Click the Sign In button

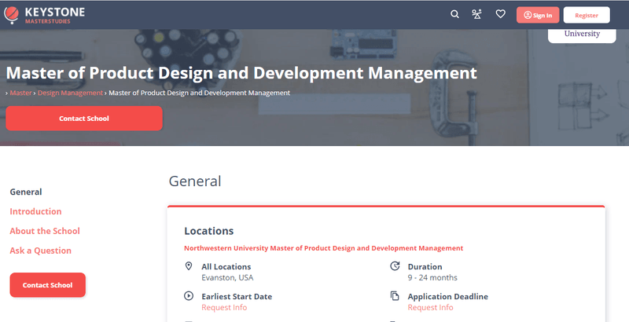point(538,15)
